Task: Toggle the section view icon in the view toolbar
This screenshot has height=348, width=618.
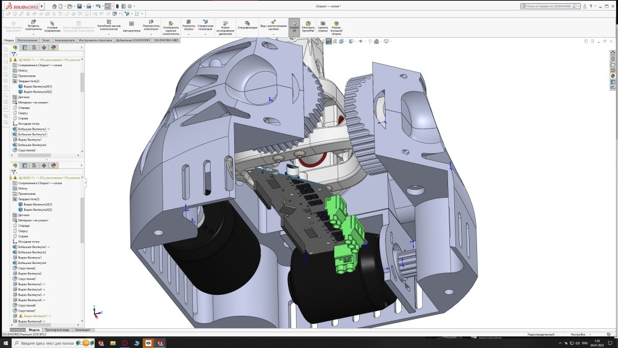Action: (x=329, y=41)
